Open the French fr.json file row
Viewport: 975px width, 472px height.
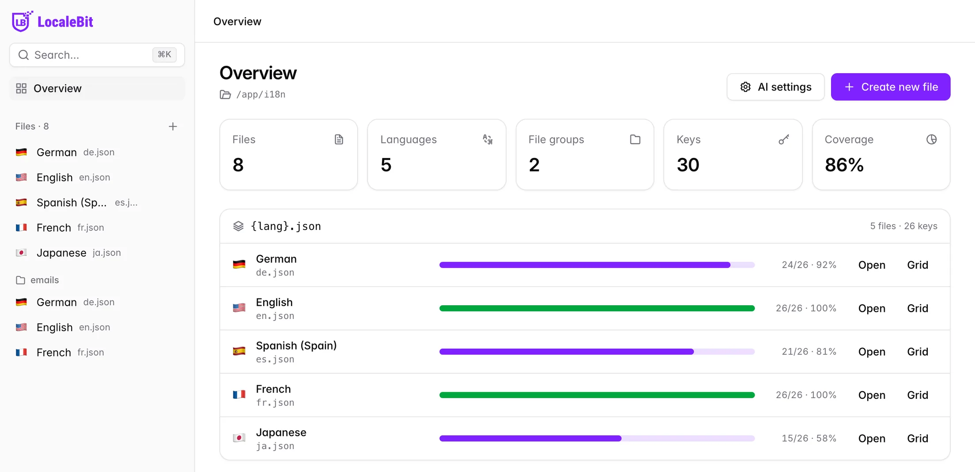[x=871, y=395]
